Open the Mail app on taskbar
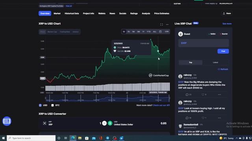Viewport: 252px width, 141px height. click(x=94, y=138)
